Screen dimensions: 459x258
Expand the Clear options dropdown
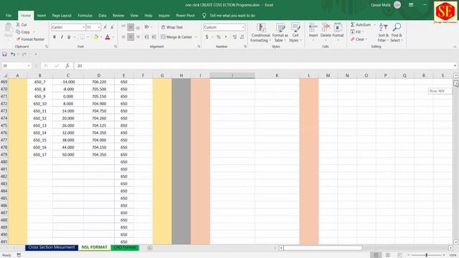click(366, 39)
